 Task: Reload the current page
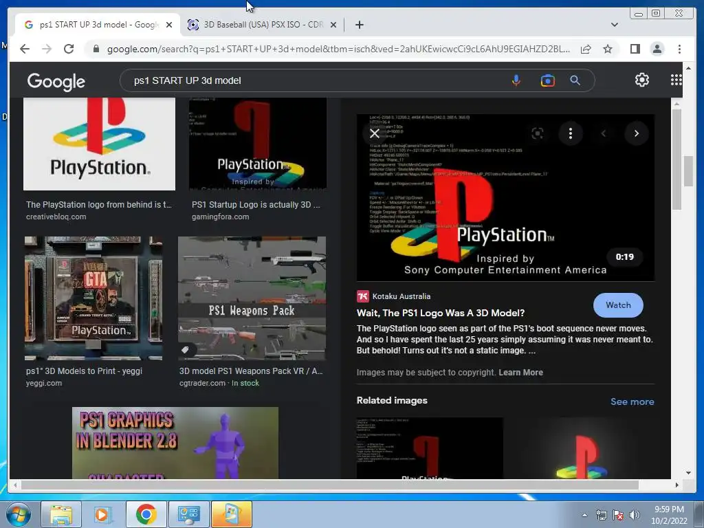[x=69, y=49]
